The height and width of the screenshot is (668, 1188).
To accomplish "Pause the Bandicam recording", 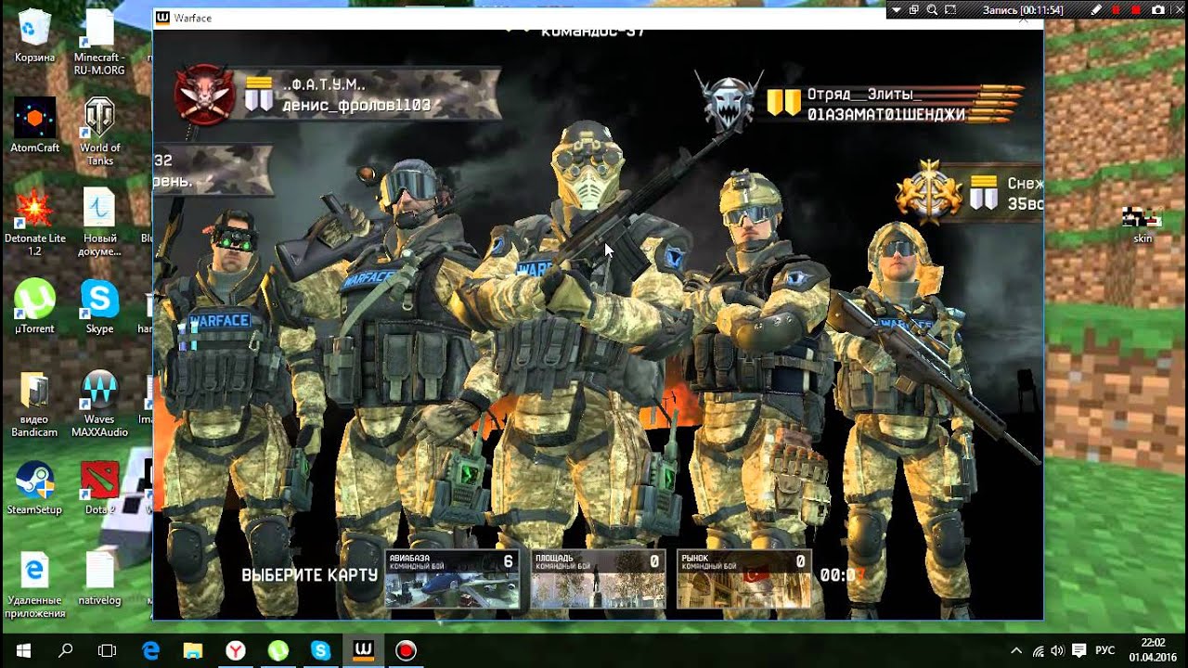I will [x=1117, y=9].
